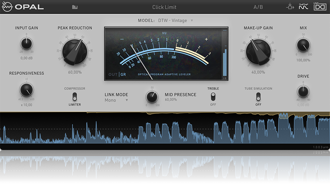Click the sidechain input icon
This screenshot has height=189, width=330.
(290, 7)
